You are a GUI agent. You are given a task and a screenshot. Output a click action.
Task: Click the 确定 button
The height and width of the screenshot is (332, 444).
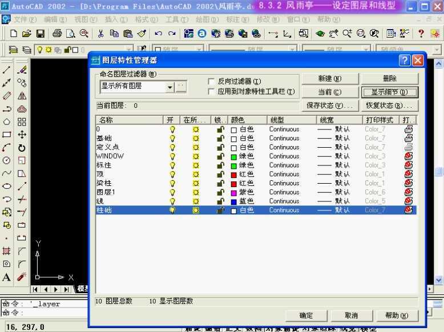[x=306, y=315]
